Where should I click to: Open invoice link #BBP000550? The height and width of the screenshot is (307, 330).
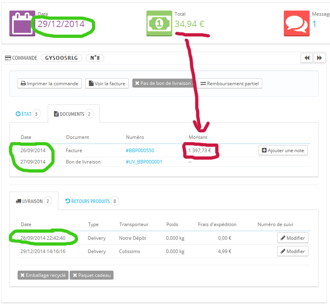click(140, 151)
